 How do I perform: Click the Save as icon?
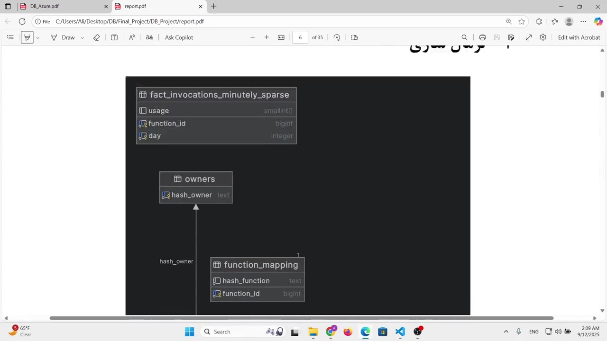click(511, 37)
